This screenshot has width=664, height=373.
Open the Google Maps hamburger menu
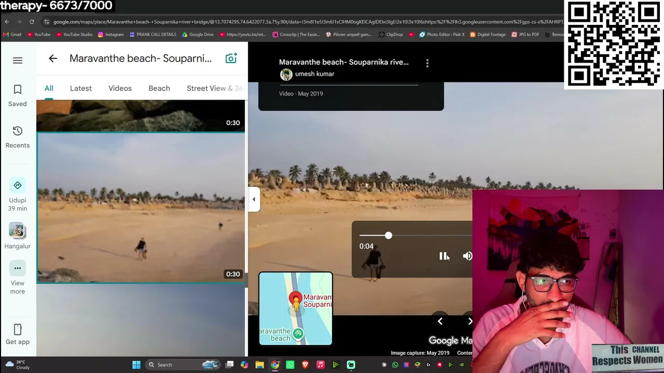(18, 61)
